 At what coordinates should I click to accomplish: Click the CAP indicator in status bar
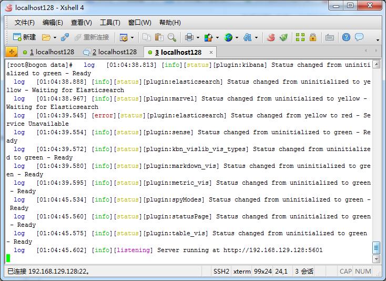[x=346, y=272]
